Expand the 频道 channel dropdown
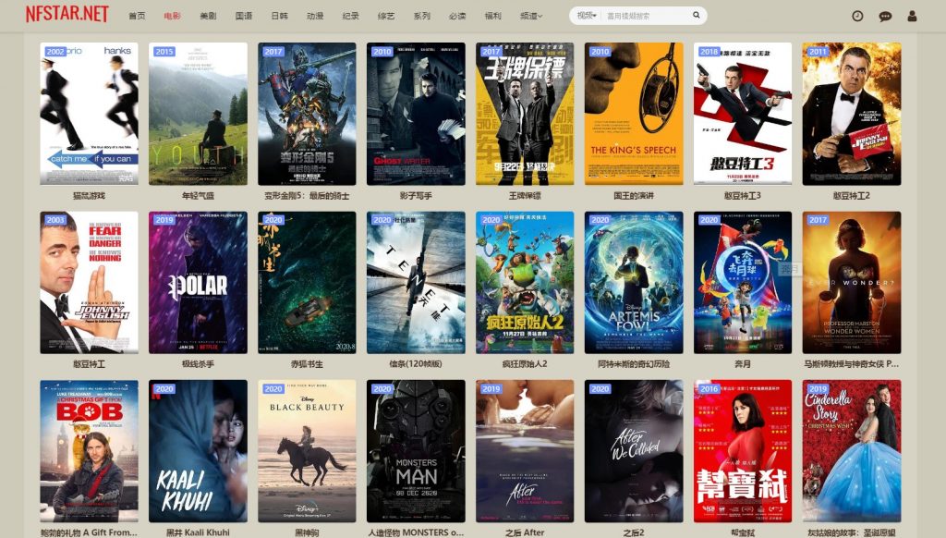This screenshot has width=946, height=538. [x=531, y=16]
